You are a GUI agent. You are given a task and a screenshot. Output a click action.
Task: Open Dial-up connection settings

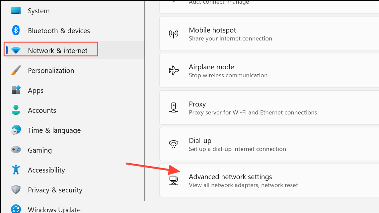[269, 144]
